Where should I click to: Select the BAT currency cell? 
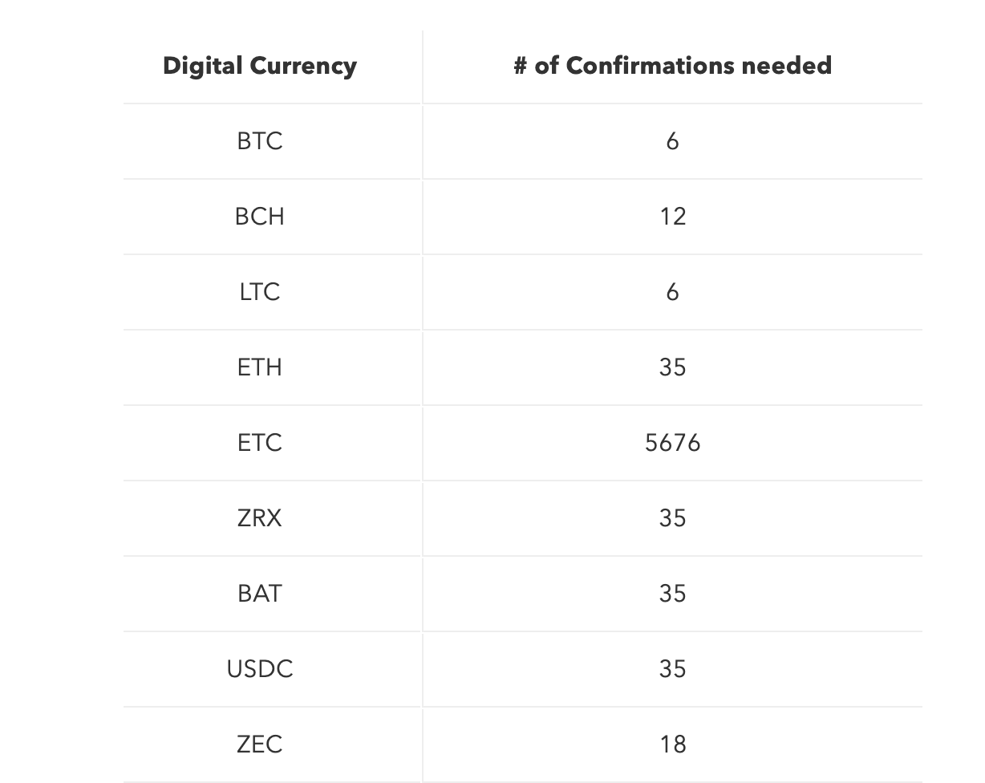260,594
